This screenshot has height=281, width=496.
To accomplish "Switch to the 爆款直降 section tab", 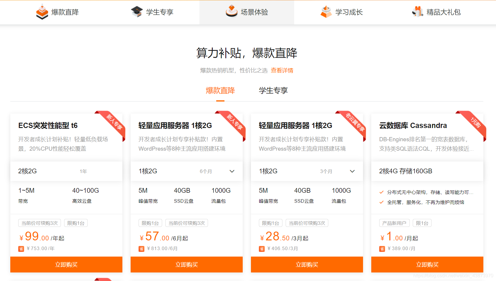I will [220, 91].
